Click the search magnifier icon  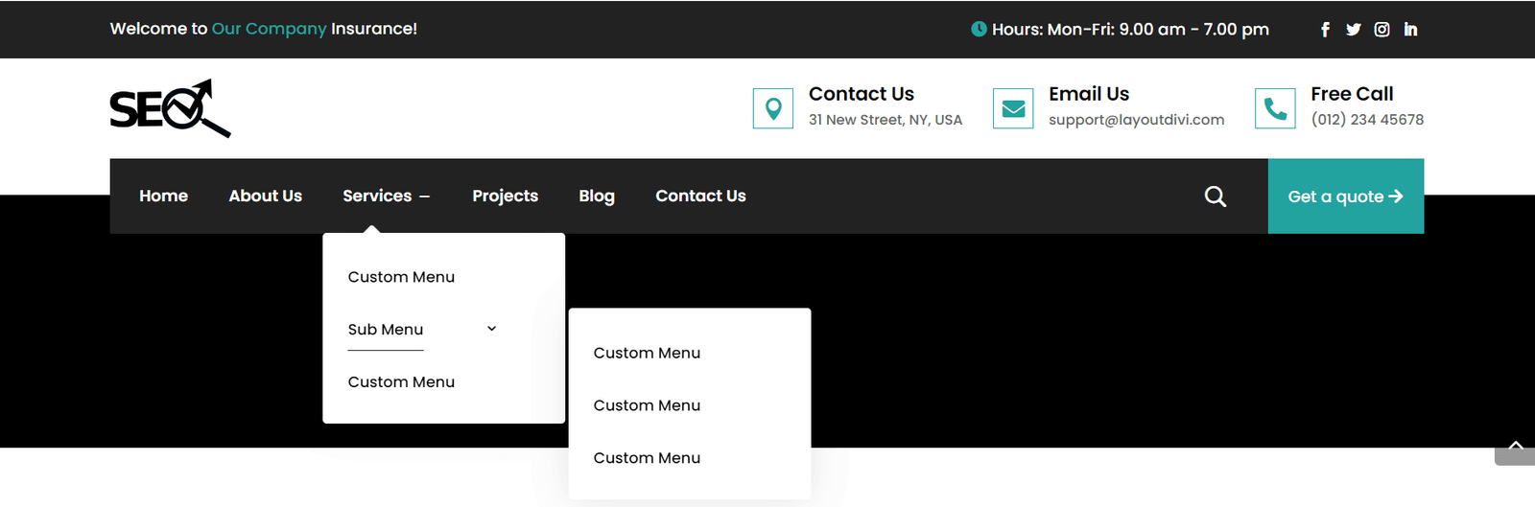(1215, 196)
